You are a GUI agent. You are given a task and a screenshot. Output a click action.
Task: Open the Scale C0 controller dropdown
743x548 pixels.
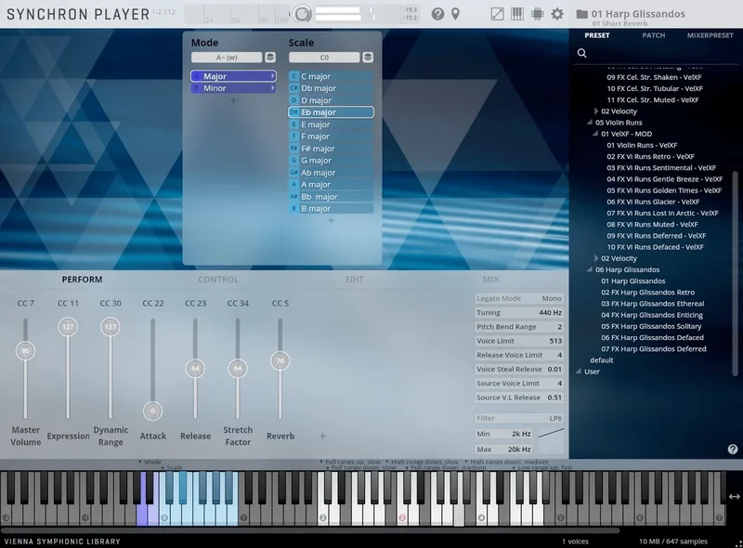(324, 58)
